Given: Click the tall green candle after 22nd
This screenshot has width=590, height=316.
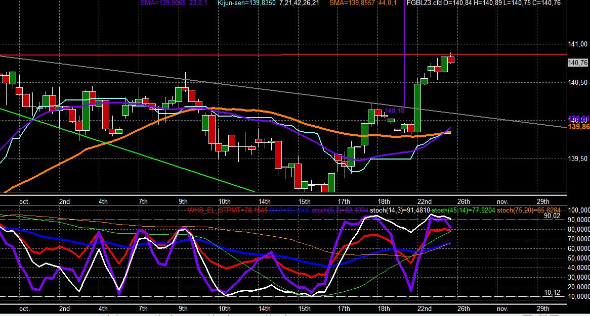Looking at the screenshot, I should (417, 108).
